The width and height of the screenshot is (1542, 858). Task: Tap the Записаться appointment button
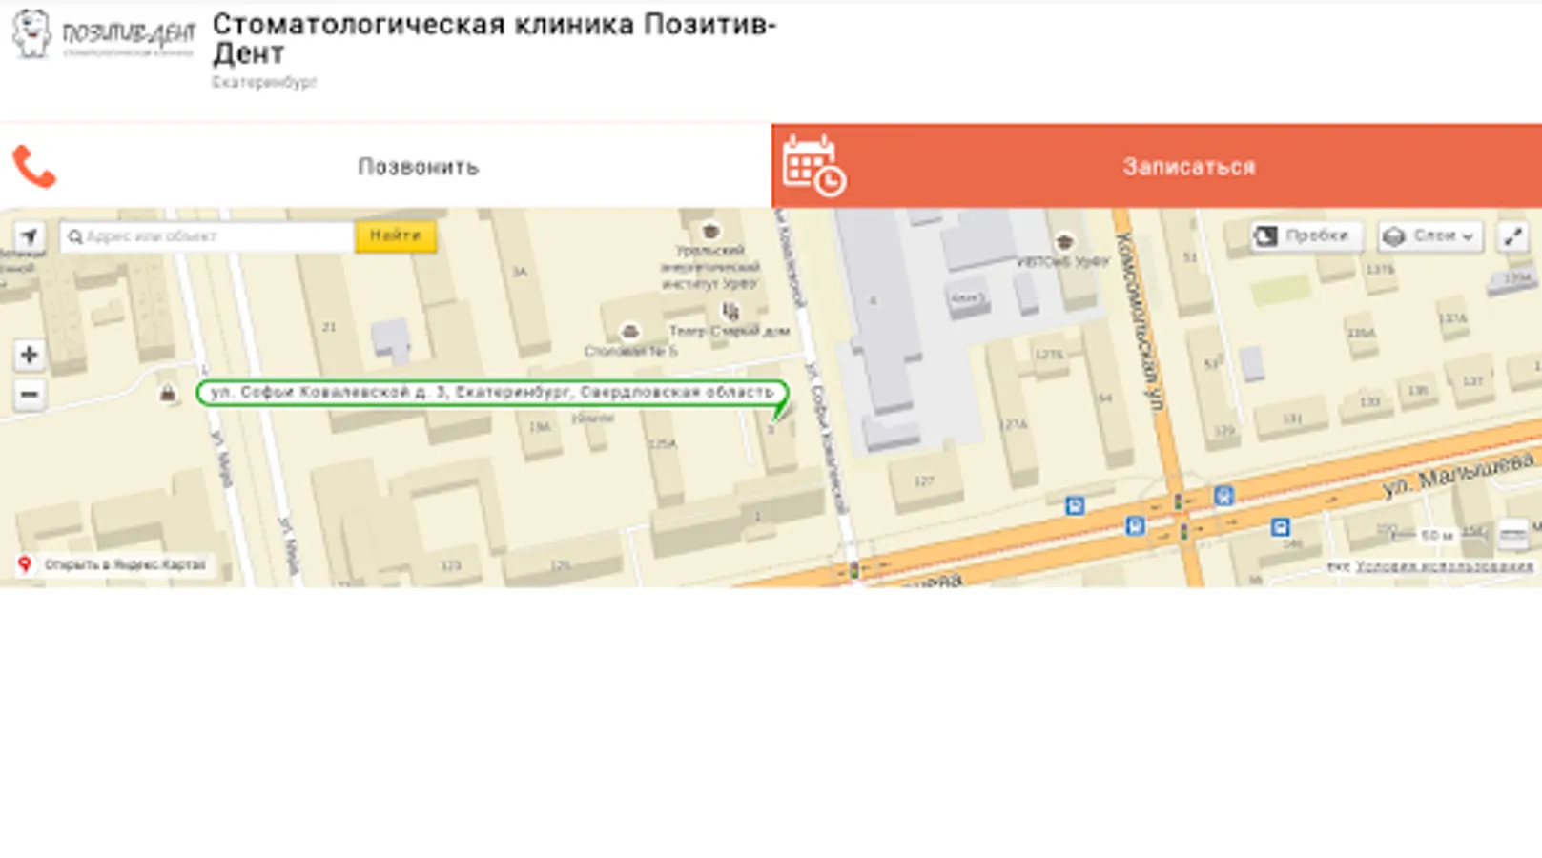pyautogui.click(x=1157, y=166)
